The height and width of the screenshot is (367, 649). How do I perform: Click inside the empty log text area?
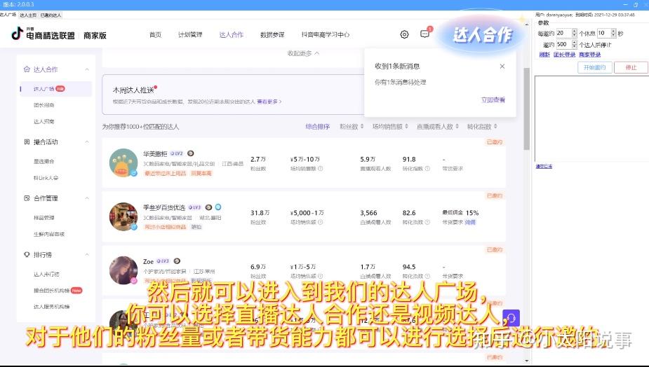tap(591, 118)
